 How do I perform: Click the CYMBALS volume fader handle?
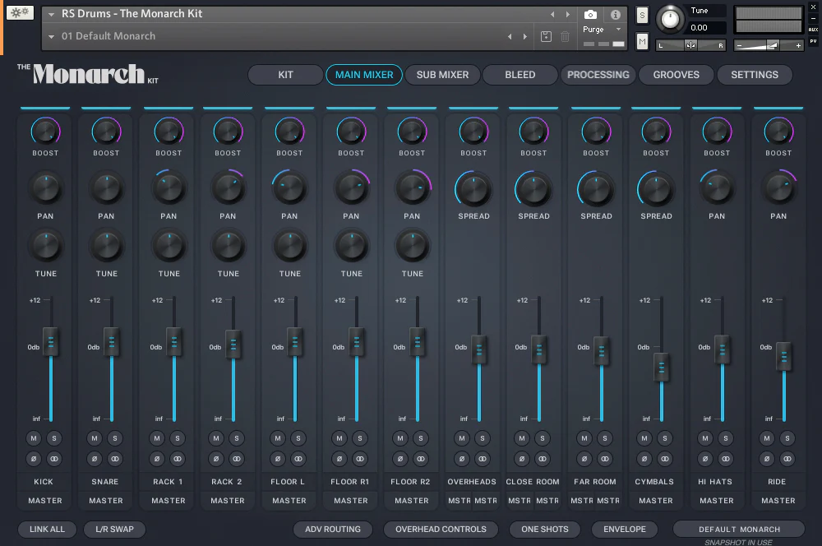tap(662, 367)
